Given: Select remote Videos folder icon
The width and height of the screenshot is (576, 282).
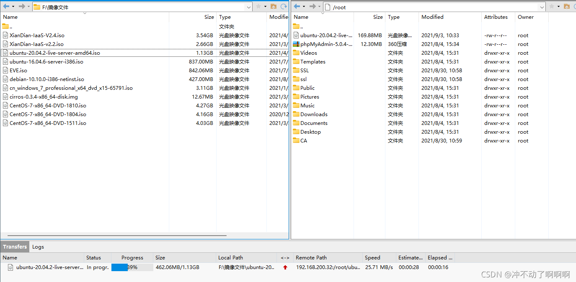Looking at the screenshot, I should coord(296,53).
